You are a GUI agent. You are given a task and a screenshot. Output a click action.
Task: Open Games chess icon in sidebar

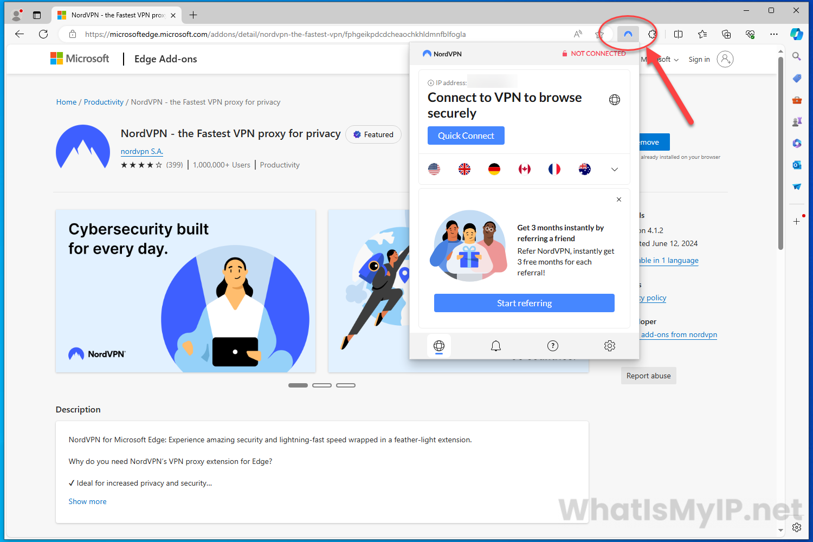(x=796, y=121)
